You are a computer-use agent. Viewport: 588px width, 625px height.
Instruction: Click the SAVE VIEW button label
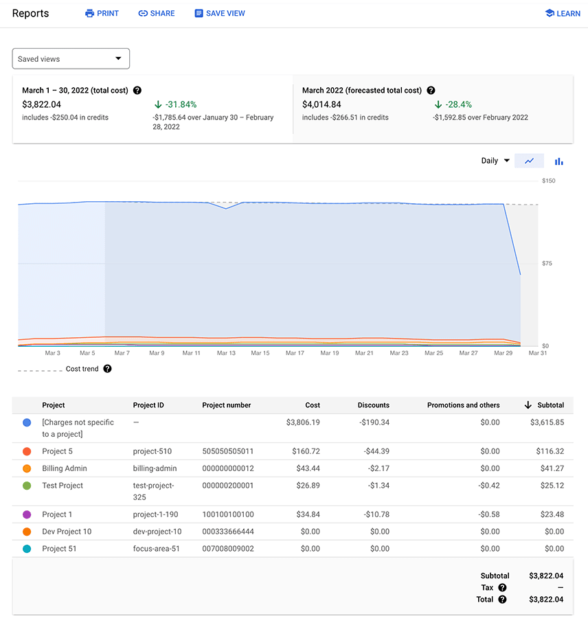click(x=225, y=14)
